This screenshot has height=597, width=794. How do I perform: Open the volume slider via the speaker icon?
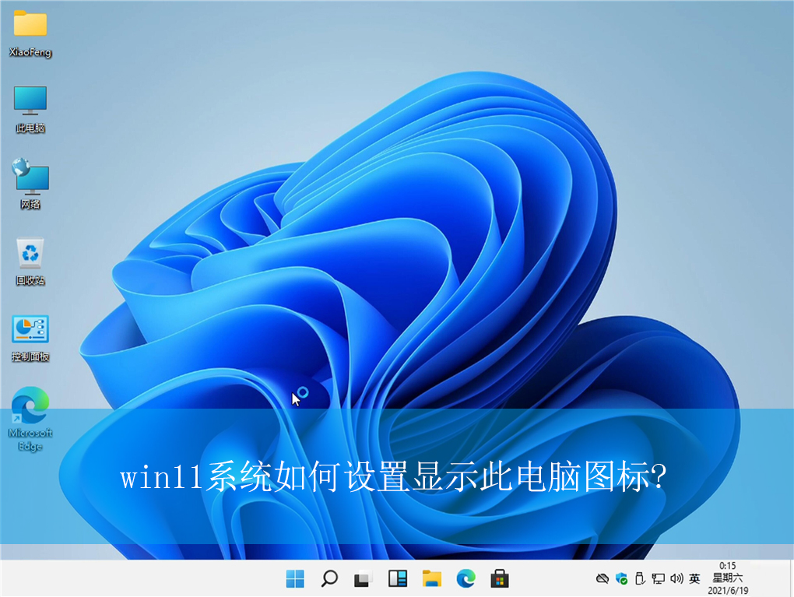coord(676,578)
